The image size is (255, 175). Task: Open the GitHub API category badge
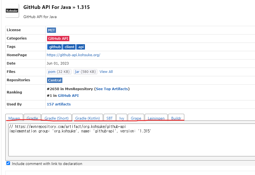click(58, 38)
